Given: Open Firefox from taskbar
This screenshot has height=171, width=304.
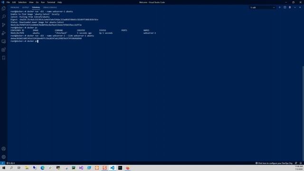Looking at the screenshot, I should 128,168.
